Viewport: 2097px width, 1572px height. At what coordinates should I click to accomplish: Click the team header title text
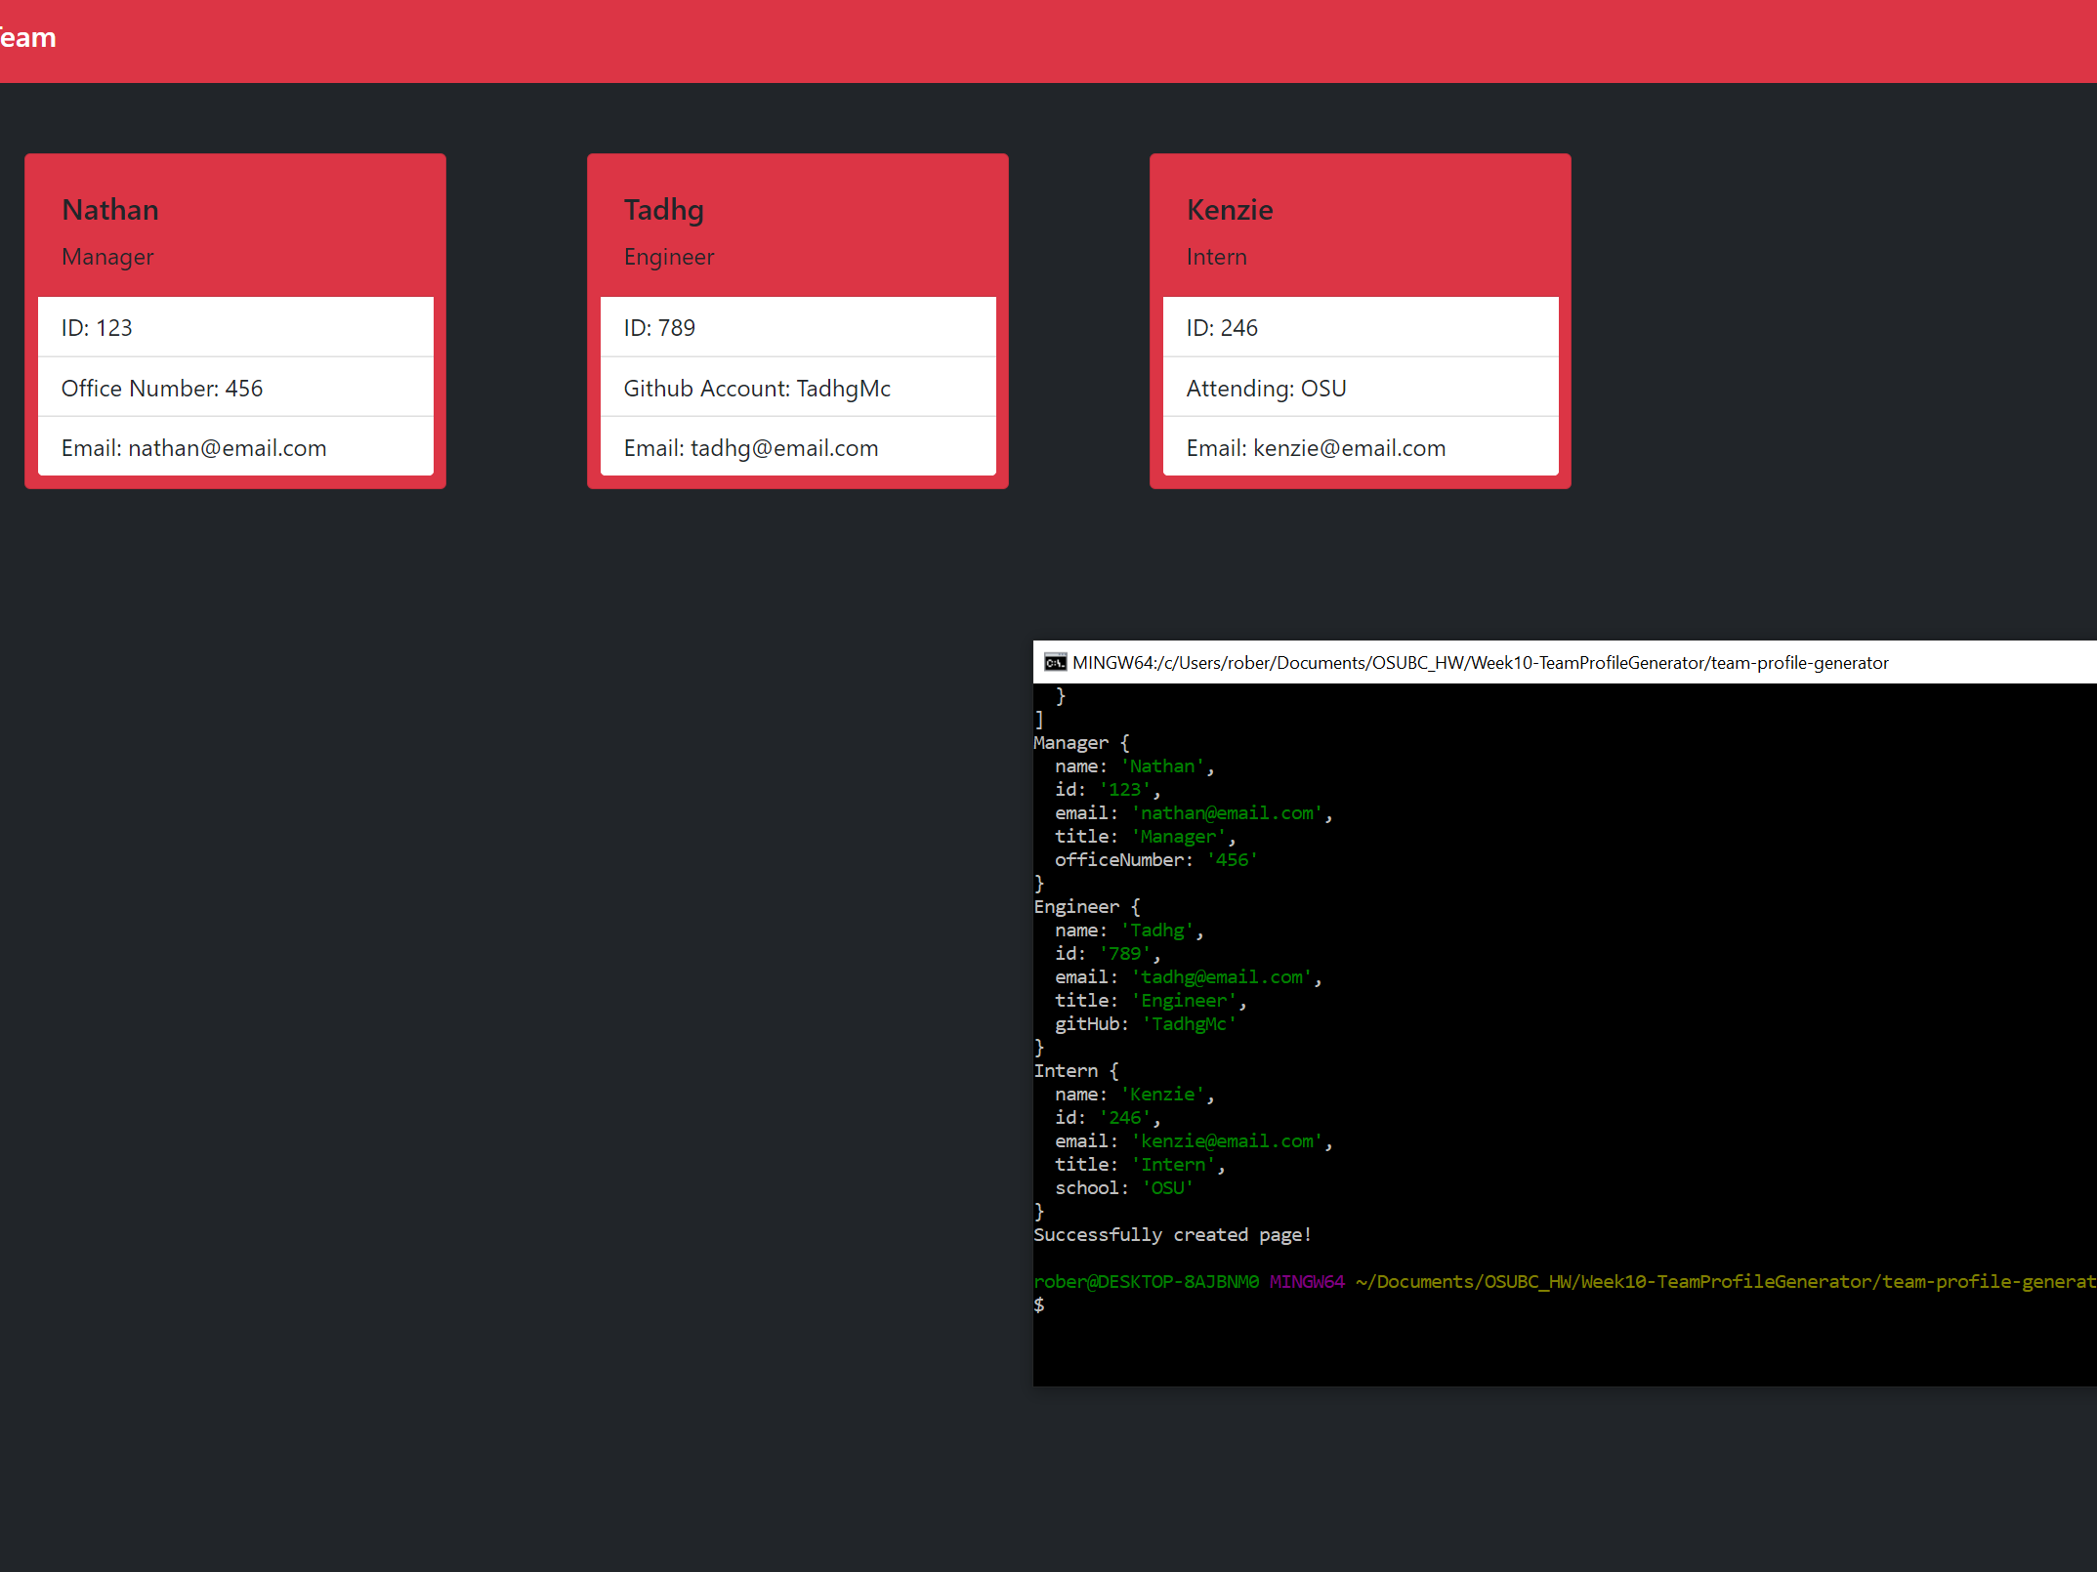coord(27,38)
